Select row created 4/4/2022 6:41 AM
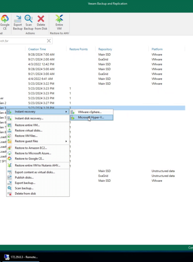 click(92, 79)
